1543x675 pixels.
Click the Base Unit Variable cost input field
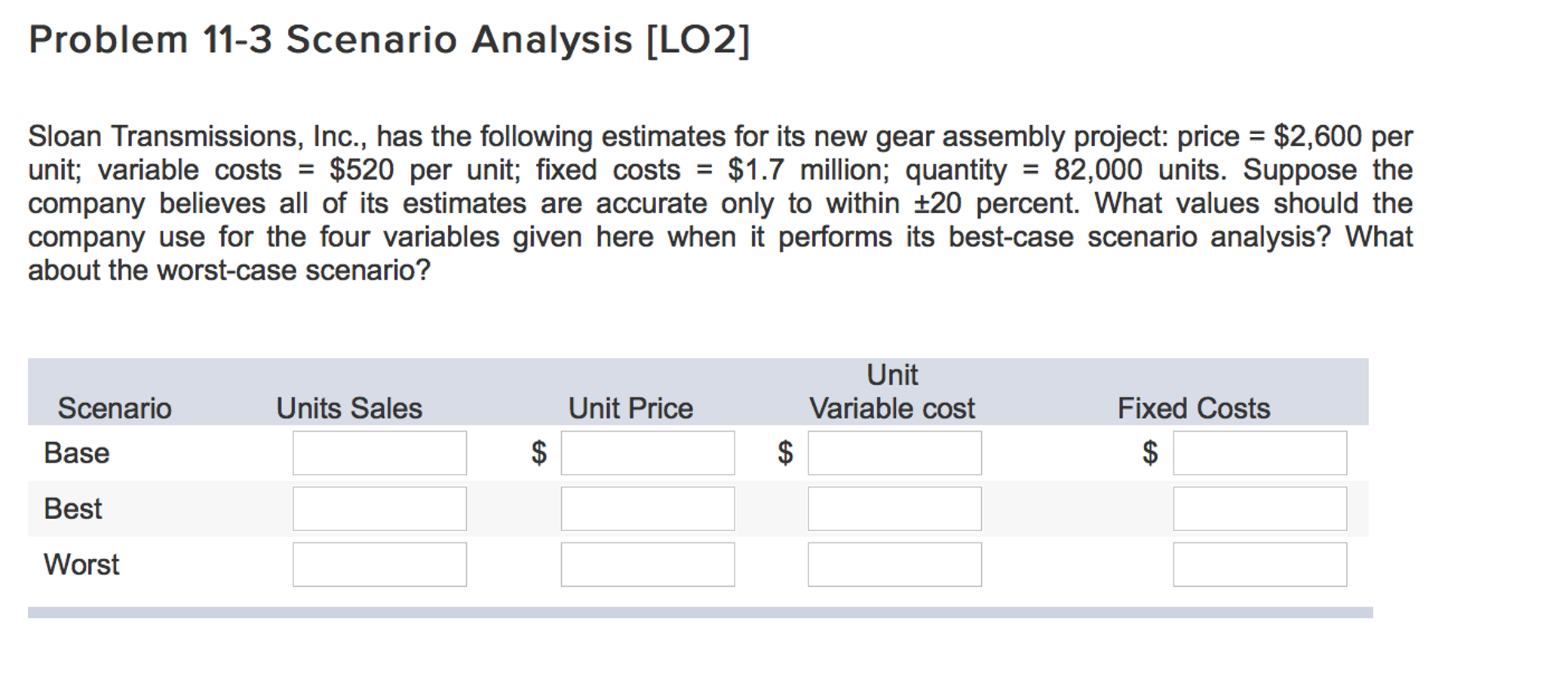(x=894, y=454)
